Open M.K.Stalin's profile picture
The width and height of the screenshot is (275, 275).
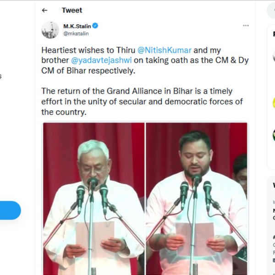(x=50, y=30)
